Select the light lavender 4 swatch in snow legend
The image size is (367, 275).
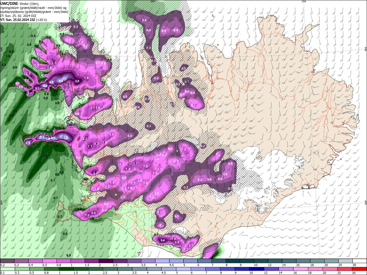tap(162, 261)
